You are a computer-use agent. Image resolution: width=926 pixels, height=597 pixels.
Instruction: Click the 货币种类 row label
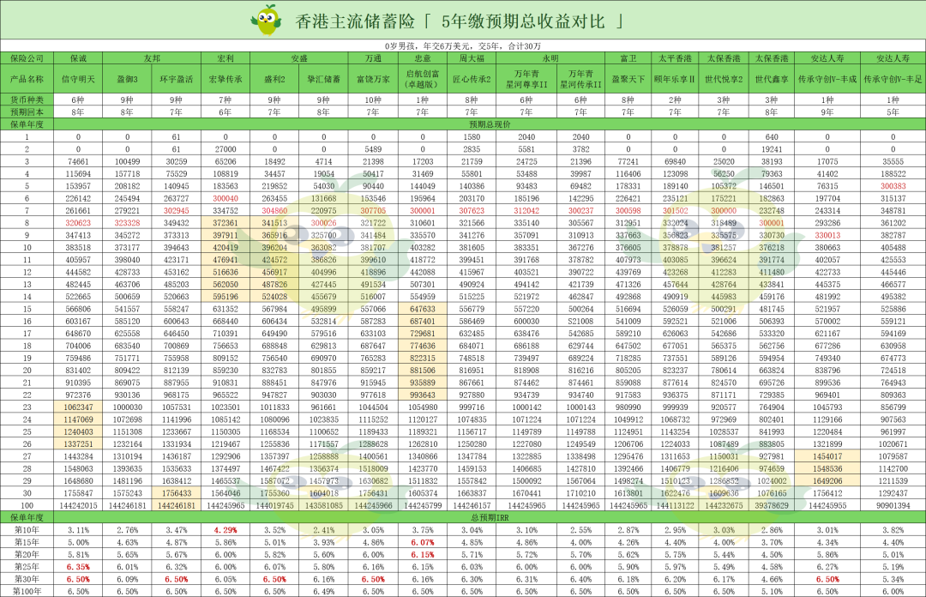tap(27, 99)
